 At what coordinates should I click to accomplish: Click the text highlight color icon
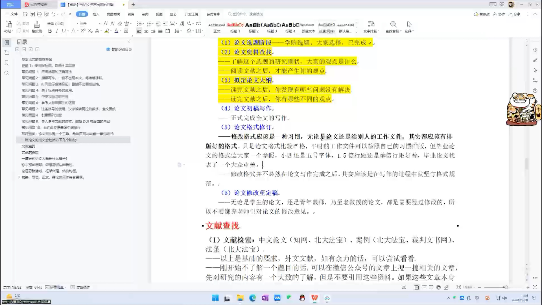point(107,31)
